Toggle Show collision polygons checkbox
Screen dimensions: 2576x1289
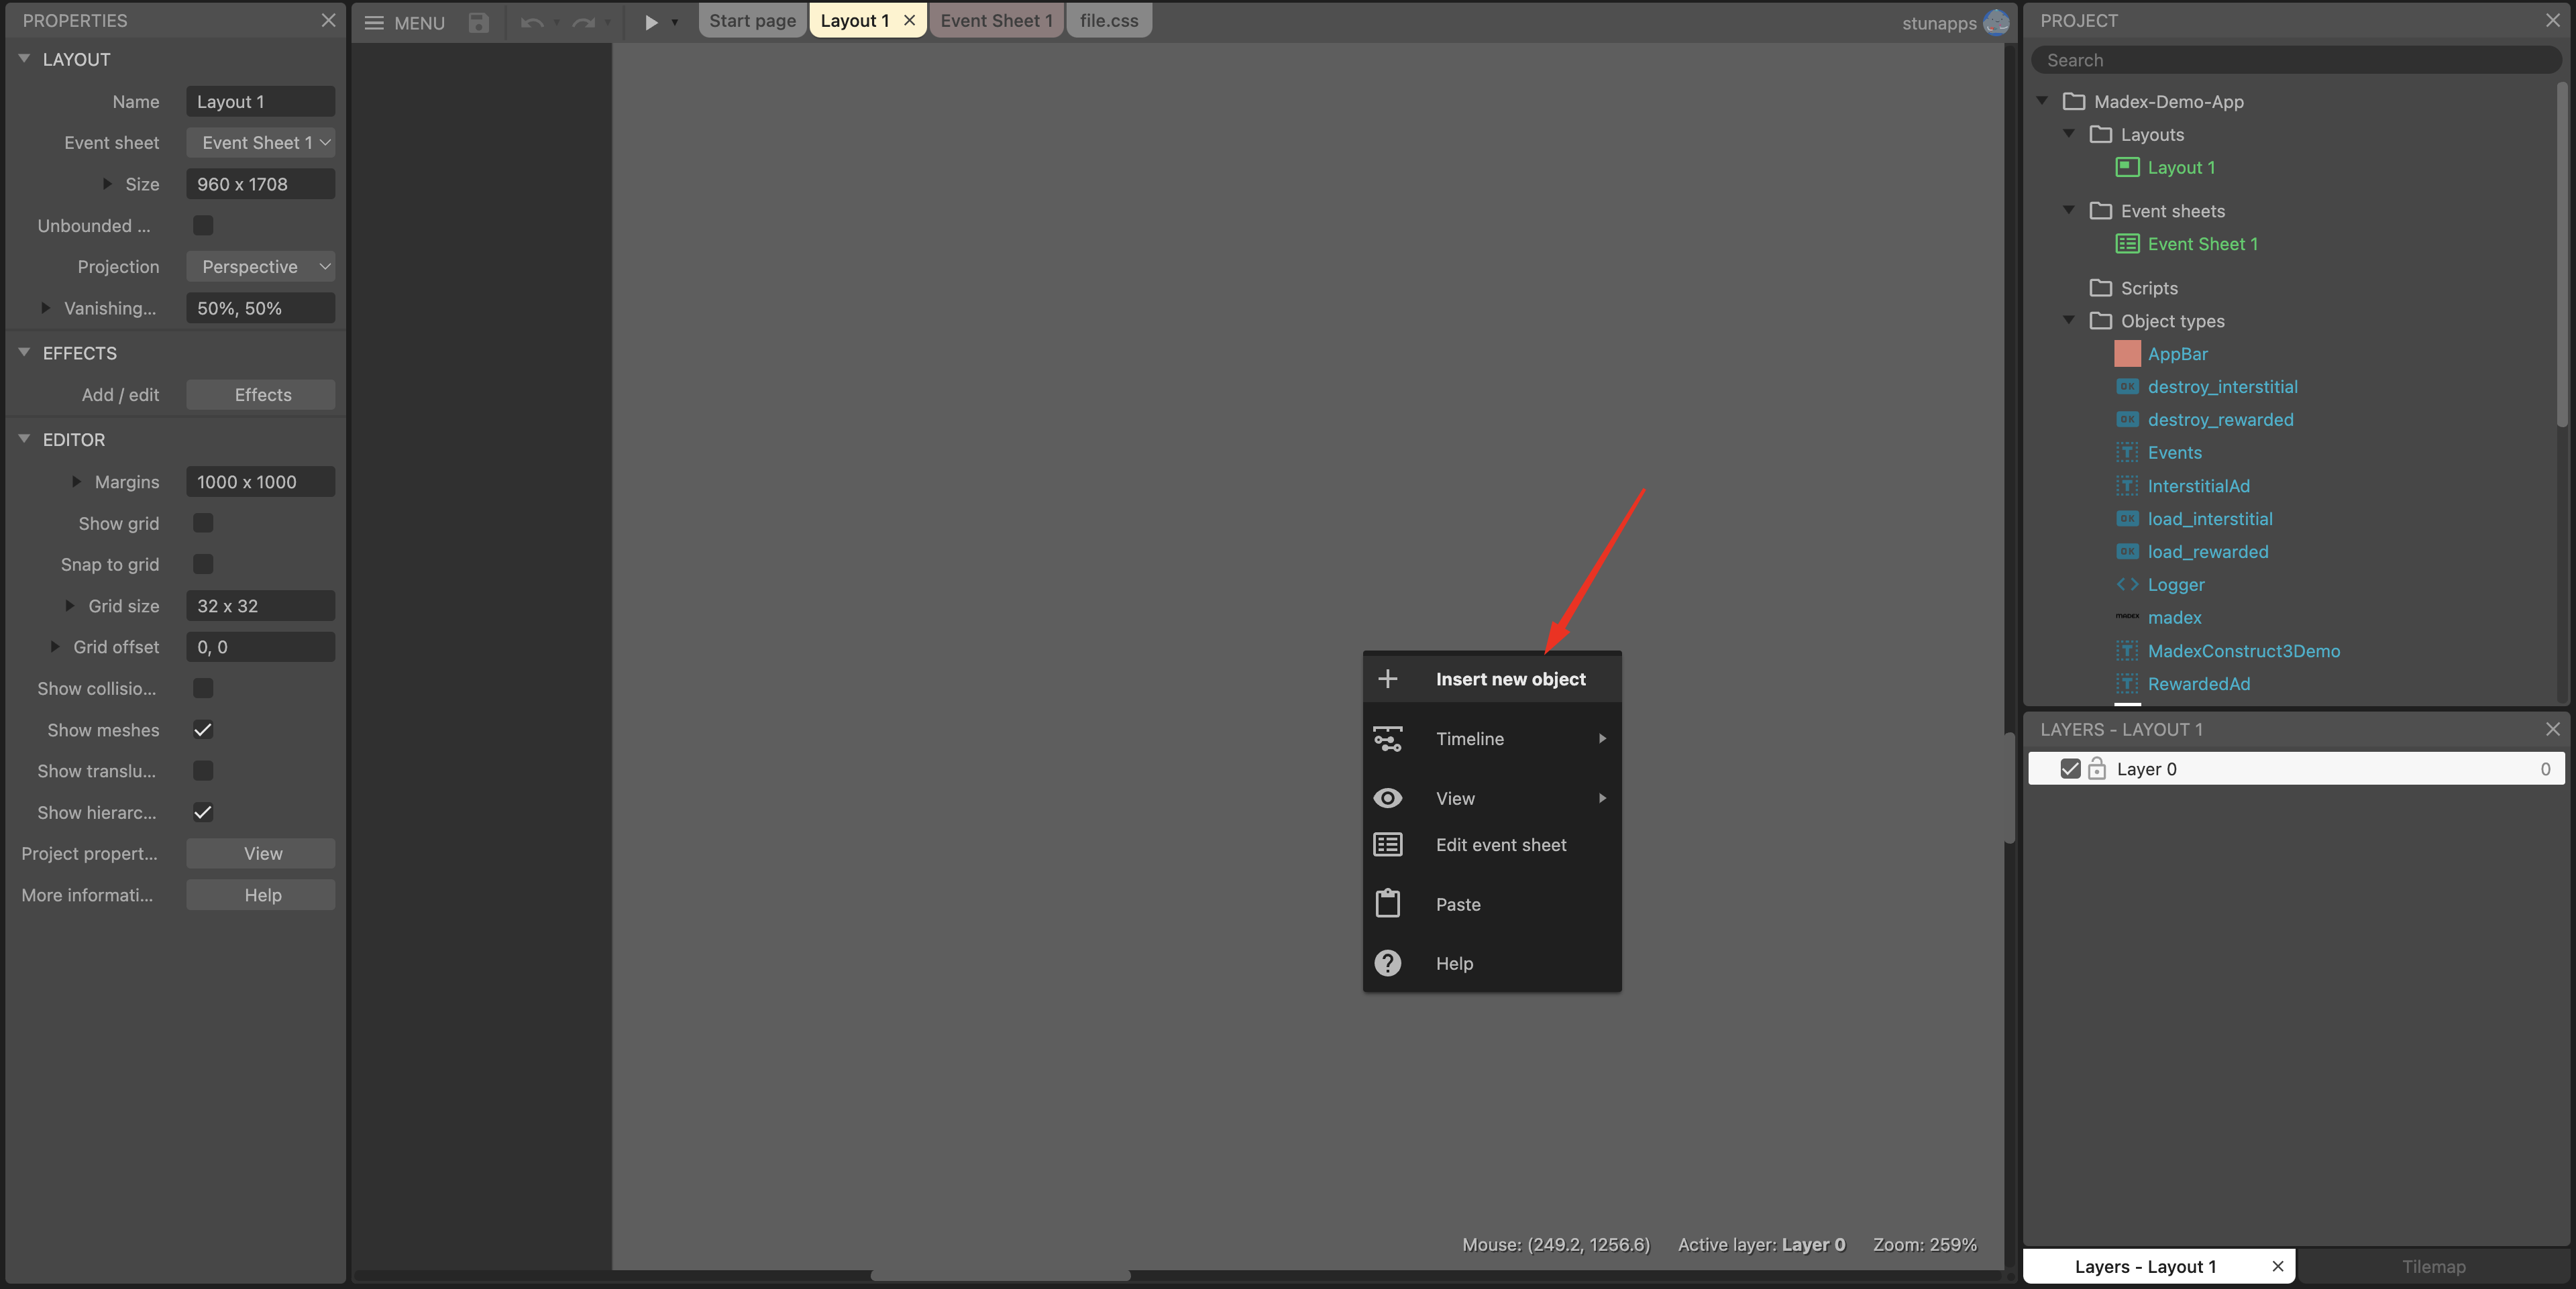203,688
